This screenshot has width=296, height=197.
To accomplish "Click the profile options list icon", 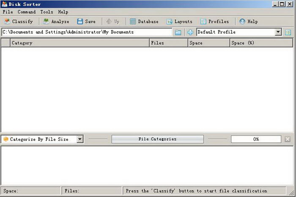I will [288, 33].
